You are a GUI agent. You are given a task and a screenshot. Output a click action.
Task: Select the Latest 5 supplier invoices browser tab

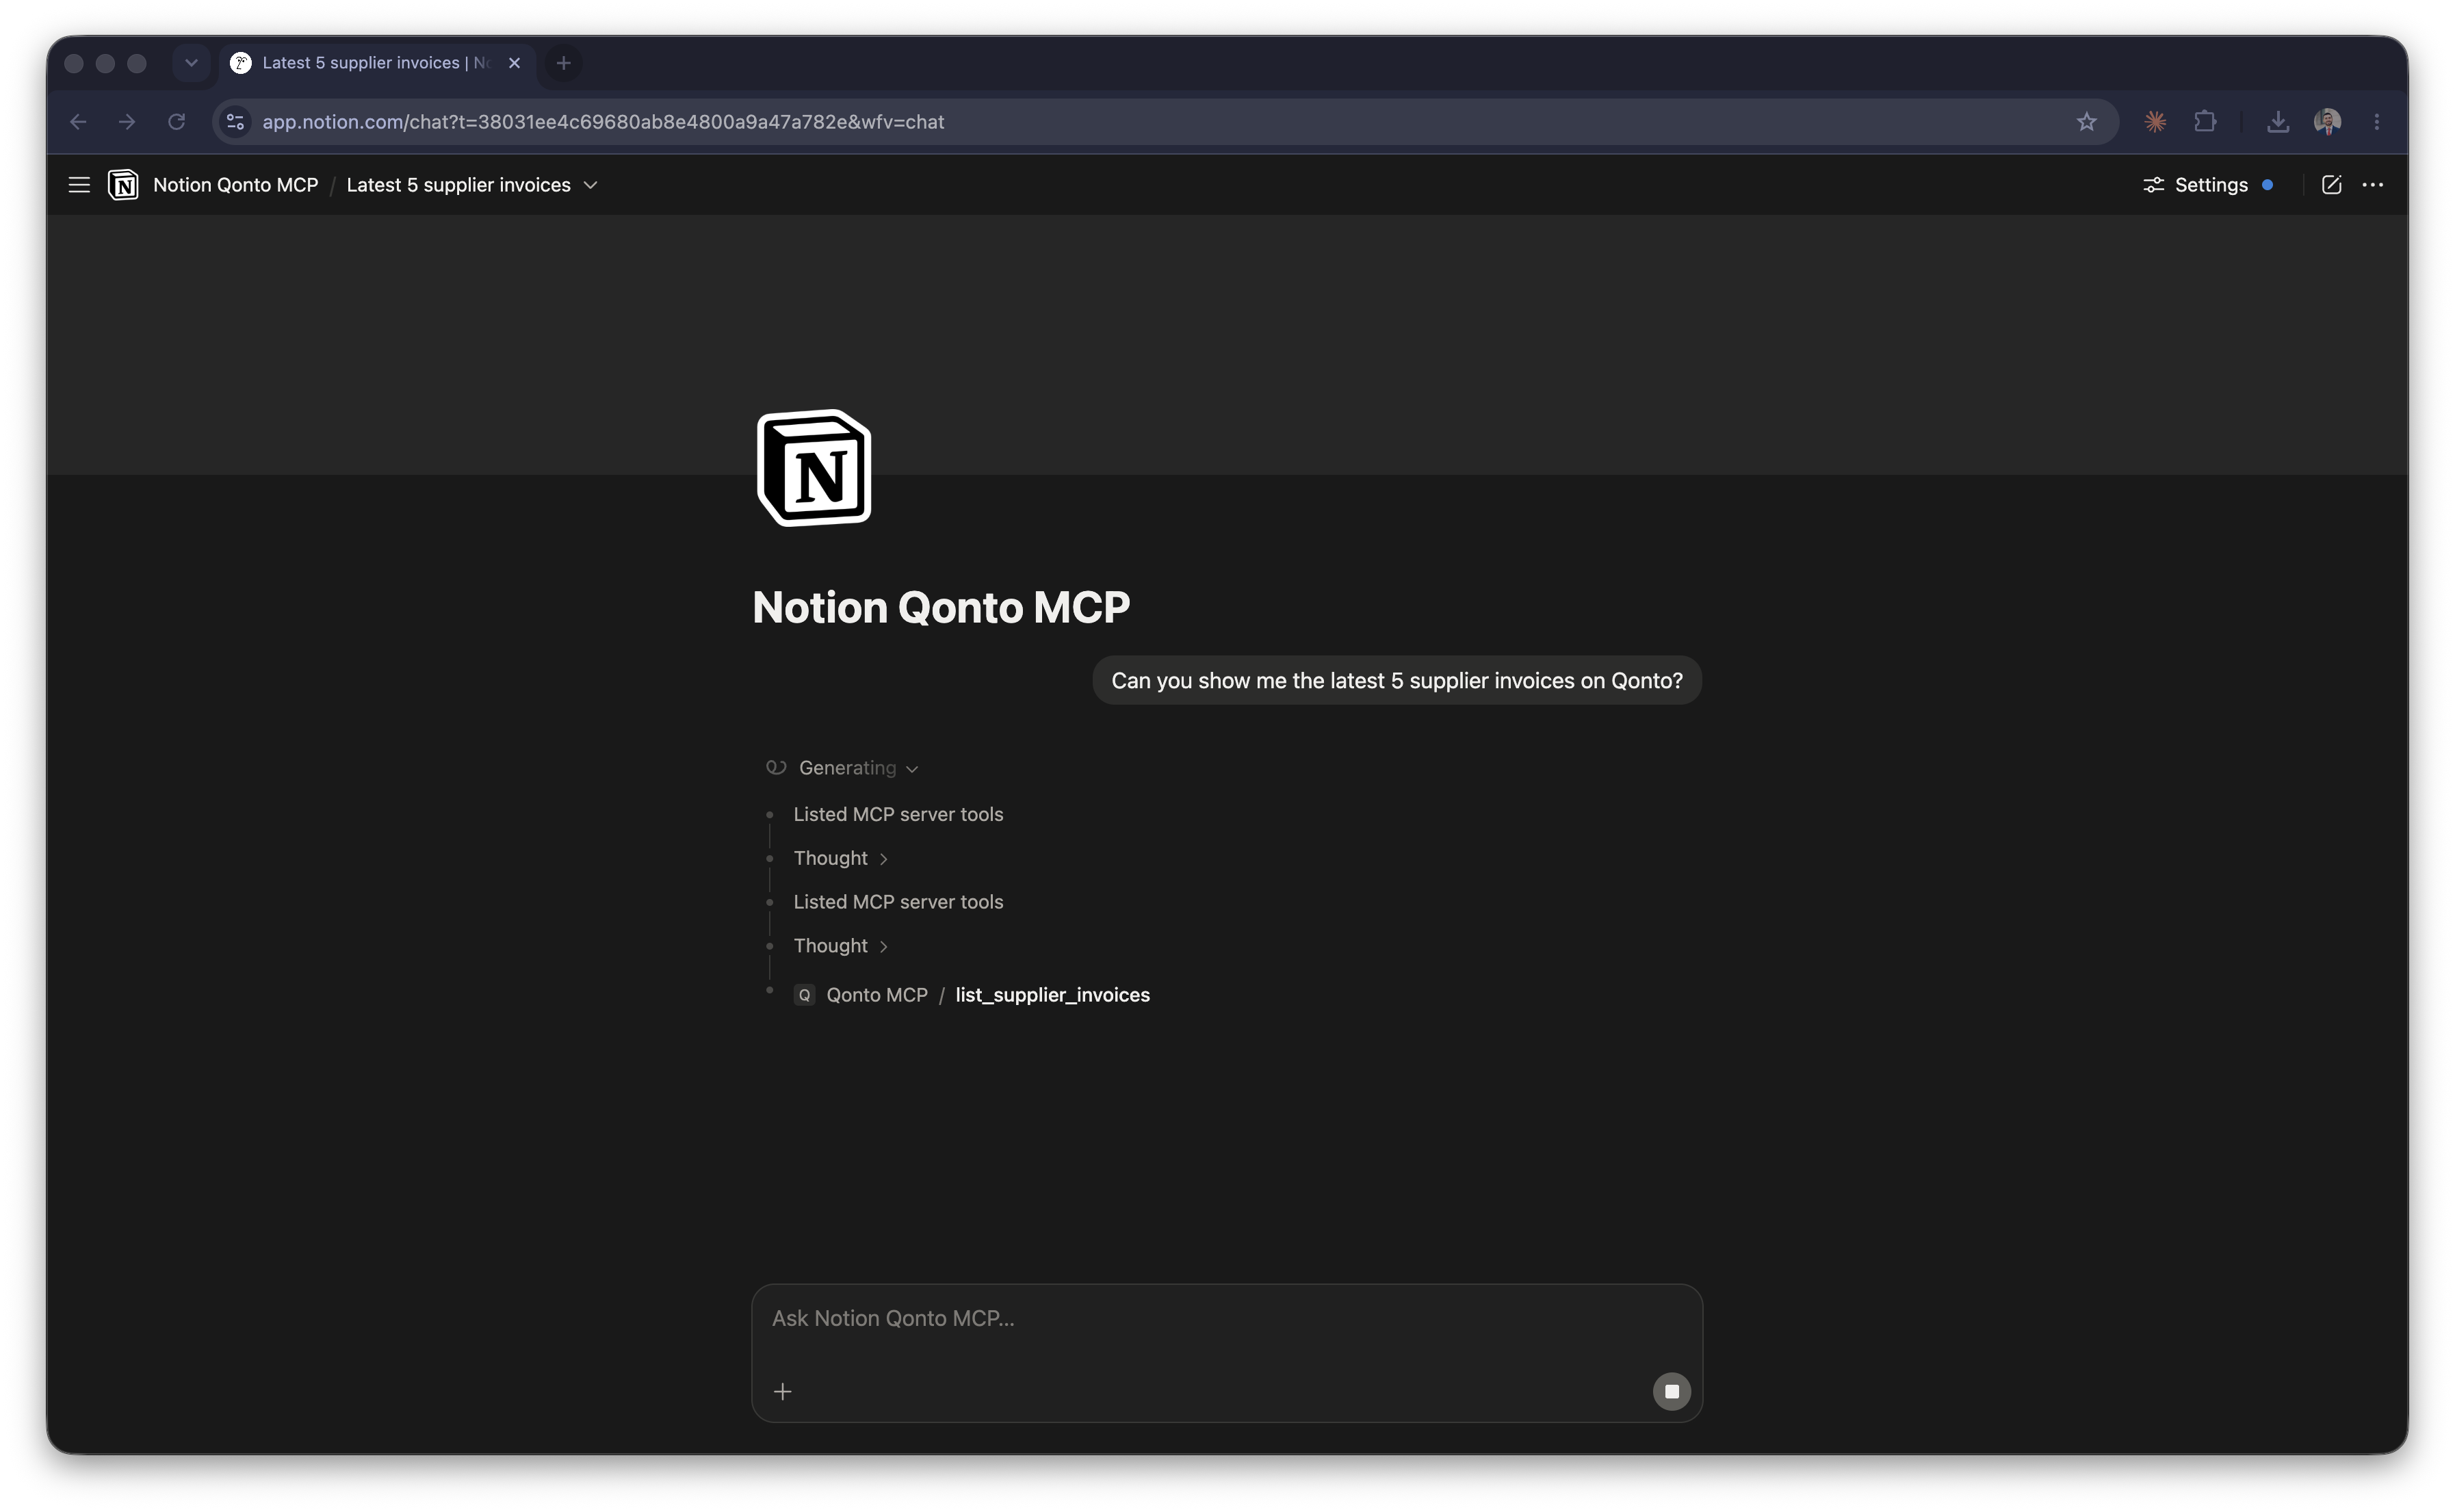(x=378, y=63)
